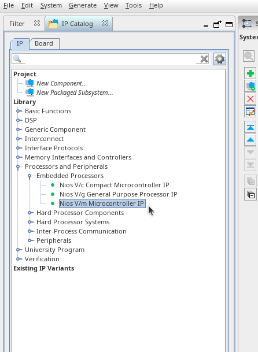
Task: Click the gray move-to-bottom arrow icon
Action: click(x=250, y=165)
